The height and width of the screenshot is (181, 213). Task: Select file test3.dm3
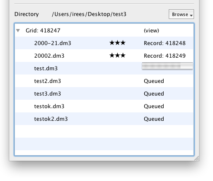[48, 93]
